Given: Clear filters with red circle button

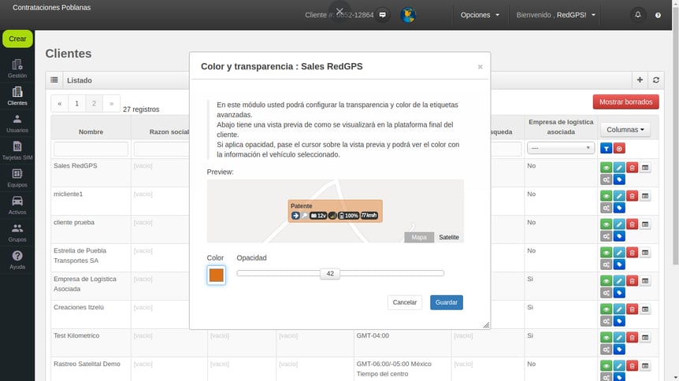Looking at the screenshot, I should click(619, 149).
